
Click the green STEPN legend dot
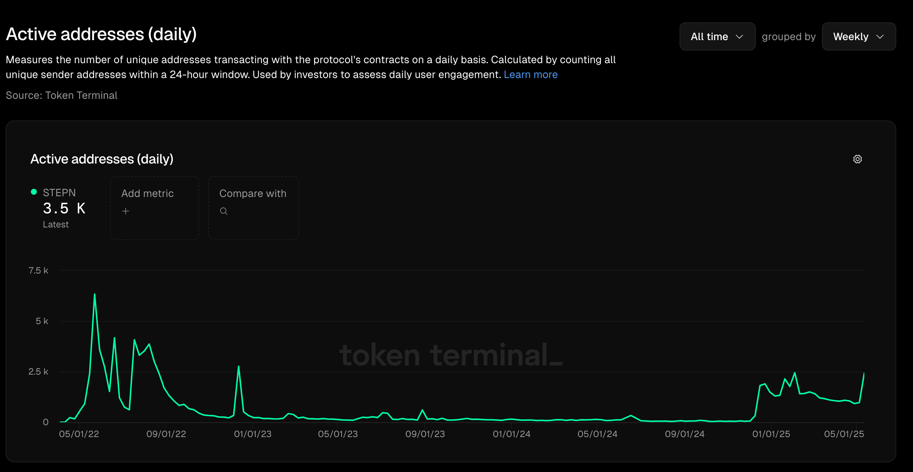click(x=34, y=192)
